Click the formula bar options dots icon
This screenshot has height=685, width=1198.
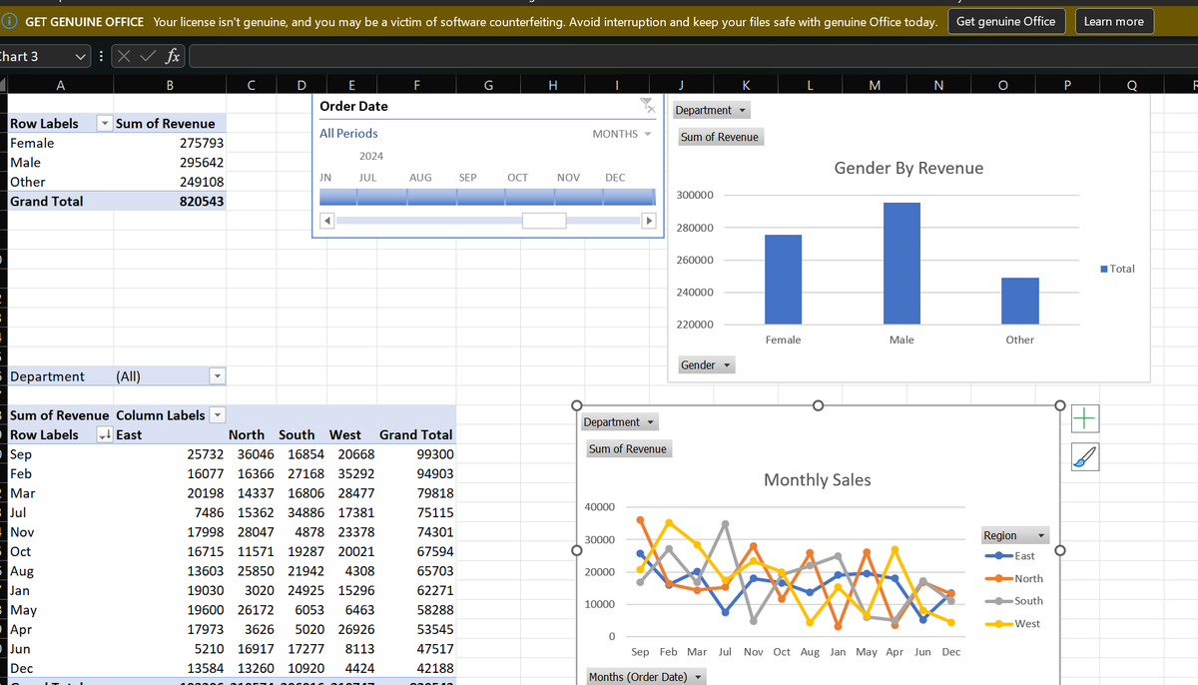(100, 57)
